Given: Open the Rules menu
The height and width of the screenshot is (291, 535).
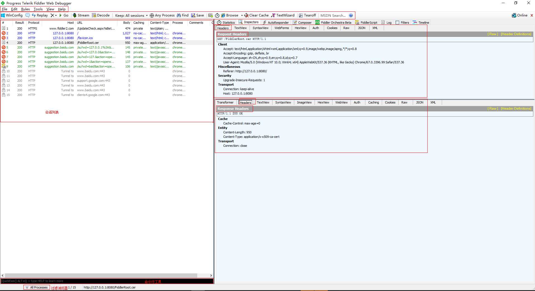Looking at the screenshot, I should click(25, 9).
